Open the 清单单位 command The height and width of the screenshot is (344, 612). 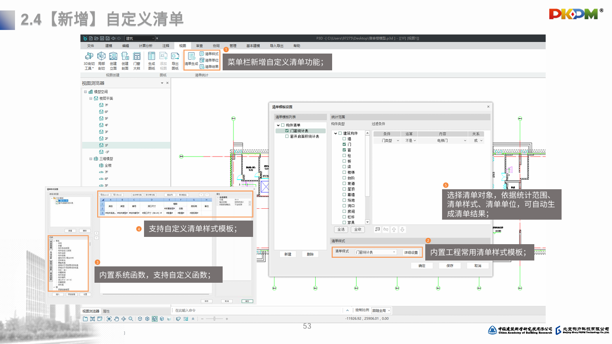pyautogui.click(x=209, y=60)
